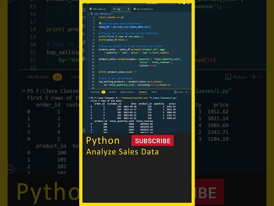This screenshot has height=206, width=274.
Task: Click the python.exe path link in the terminal
Action: pos(133,98)
